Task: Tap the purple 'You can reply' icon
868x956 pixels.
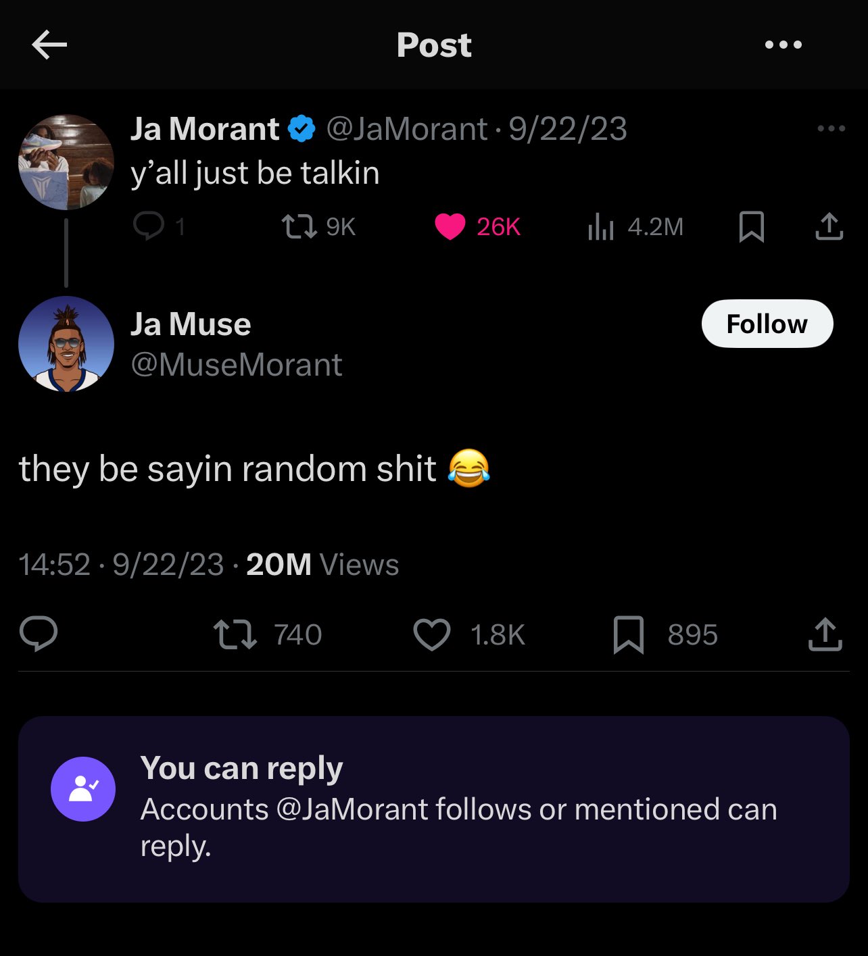Action: pyautogui.click(x=83, y=789)
